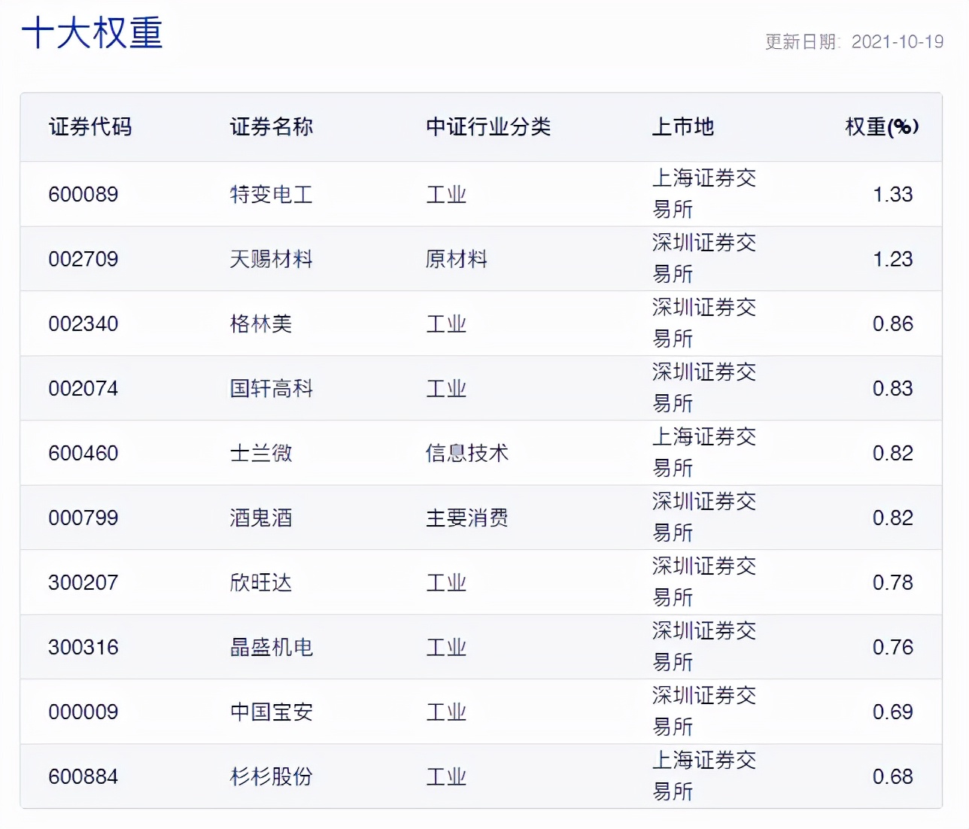The image size is (969, 829).
Task: Click the 中证行业分类 column header
Action: pos(488,127)
